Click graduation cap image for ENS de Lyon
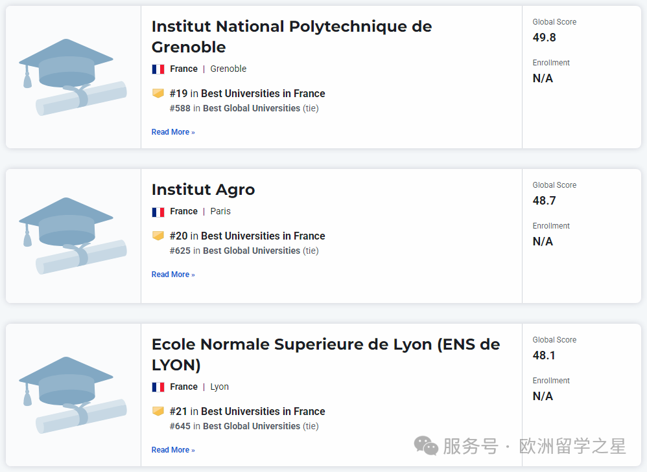647x472 pixels. pyautogui.click(x=72, y=394)
